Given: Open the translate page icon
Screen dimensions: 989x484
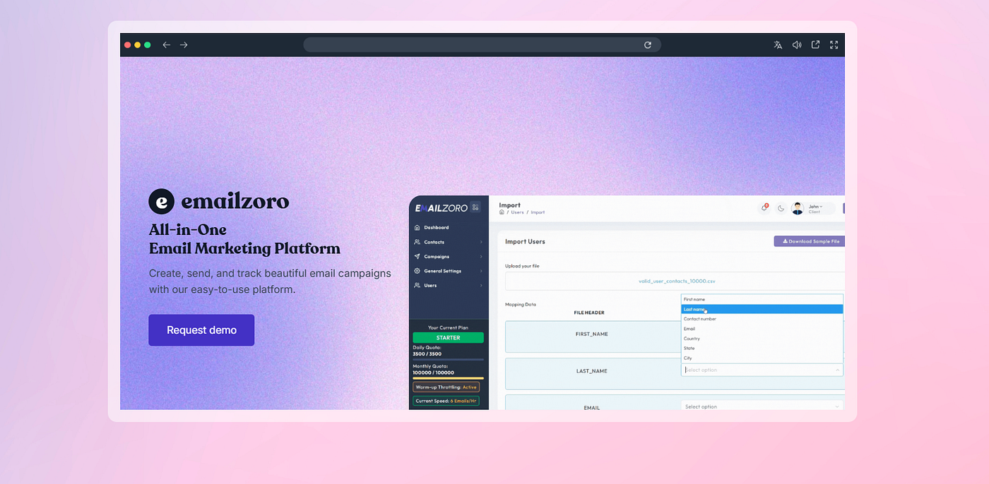Looking at the screenshot, I should click(x=778, y=45).
